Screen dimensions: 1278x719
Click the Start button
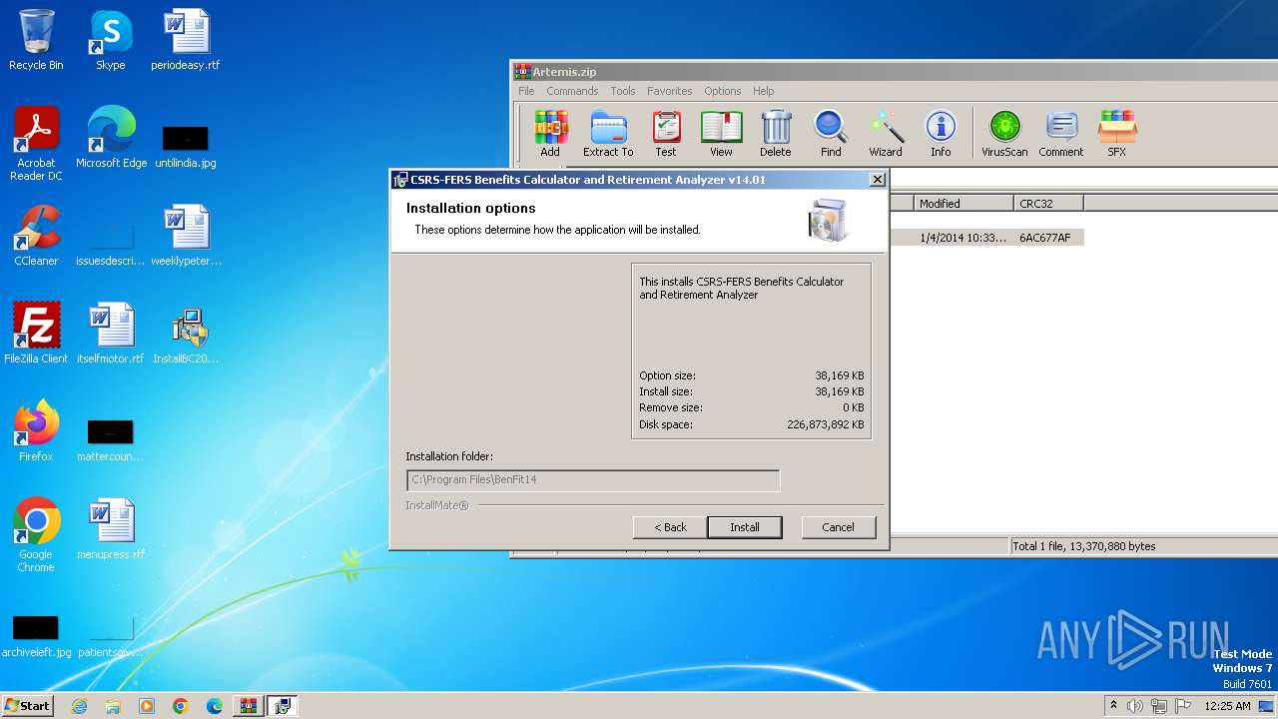click(27, 705)
